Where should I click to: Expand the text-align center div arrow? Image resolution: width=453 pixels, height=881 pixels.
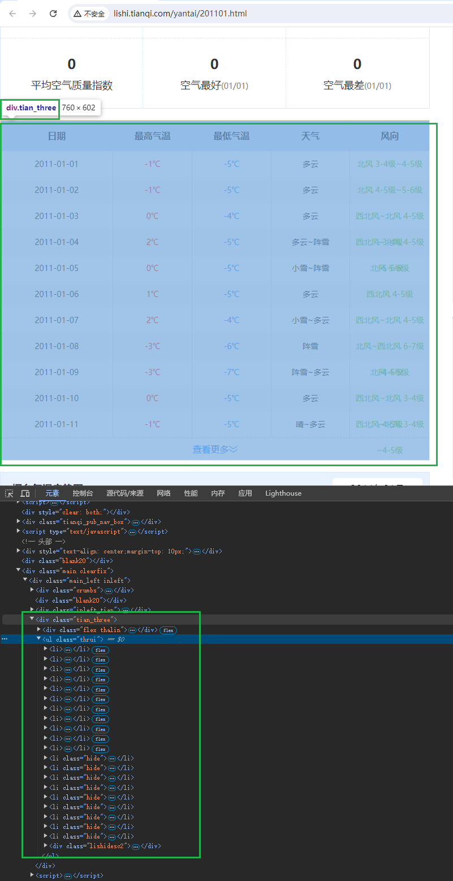(x=19, y=551)
